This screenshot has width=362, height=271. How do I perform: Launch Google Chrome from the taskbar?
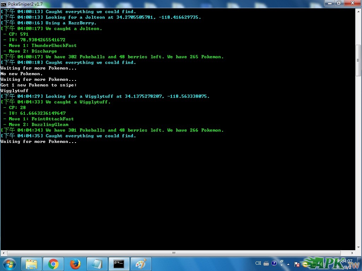pos(53,264)
